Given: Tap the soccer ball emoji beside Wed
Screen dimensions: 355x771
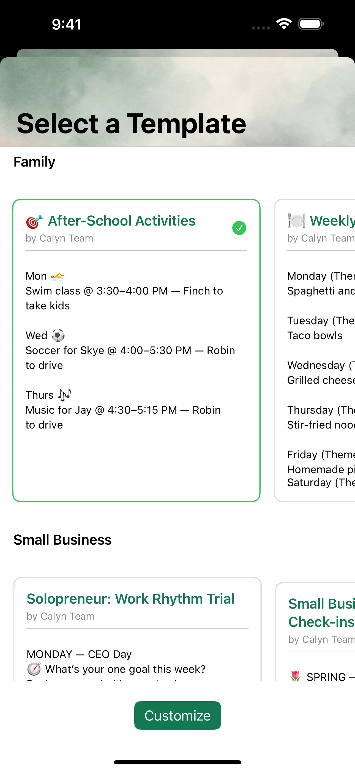Looking at the screenshot, I should tap(58, 336).
